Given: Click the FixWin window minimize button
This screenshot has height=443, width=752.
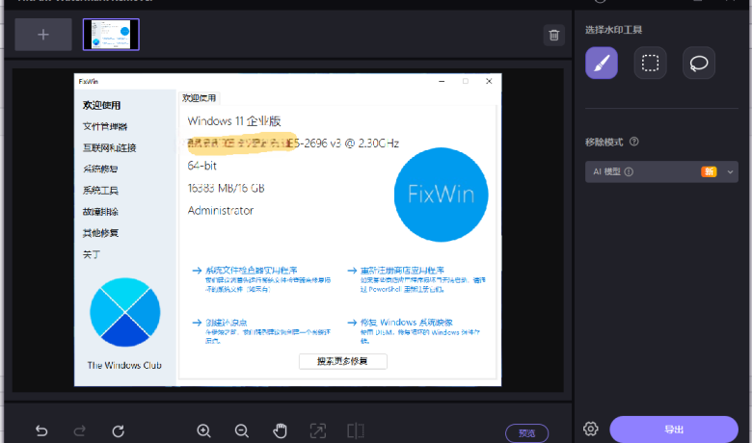Looking at the screenshot, I should click(442, 82).
